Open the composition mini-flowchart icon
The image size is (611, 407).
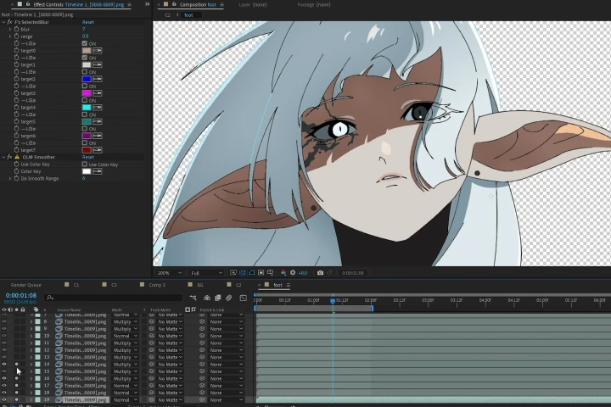point(193,298)
